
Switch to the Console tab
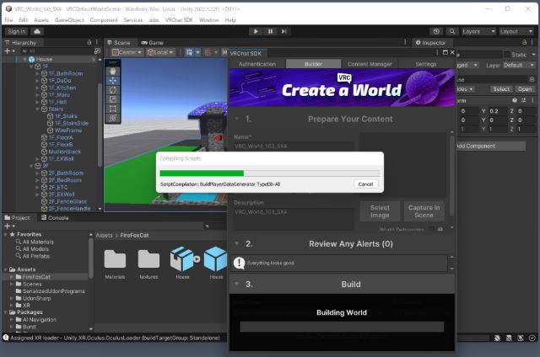pos(55,218)
